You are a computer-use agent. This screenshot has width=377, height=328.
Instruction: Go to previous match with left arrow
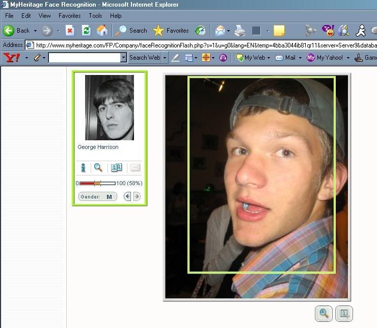[128, 197]
